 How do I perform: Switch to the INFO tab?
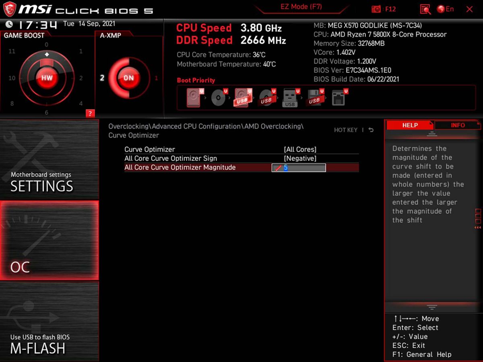click(458, 125)
